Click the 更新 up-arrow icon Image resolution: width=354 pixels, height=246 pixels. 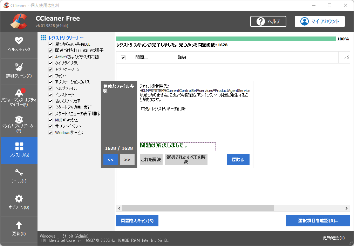point(19,225)
